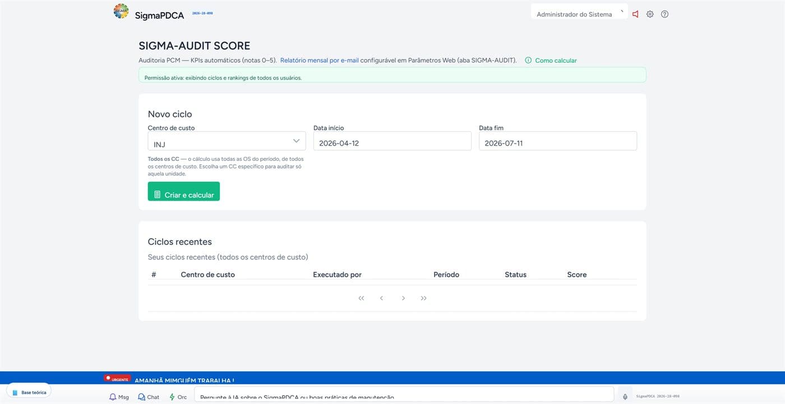Click the info icon beside Como calcular

(528, 61)
